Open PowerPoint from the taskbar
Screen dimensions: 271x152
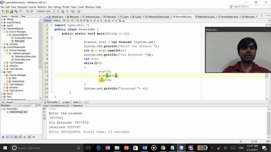(126, 148)
